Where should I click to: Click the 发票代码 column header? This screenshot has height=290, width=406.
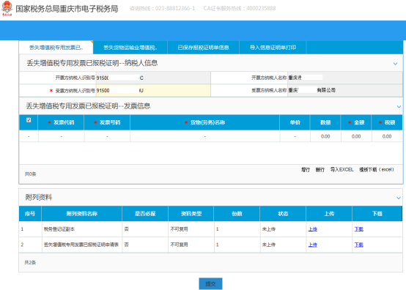pyautogui.click(x=61, y=122)
